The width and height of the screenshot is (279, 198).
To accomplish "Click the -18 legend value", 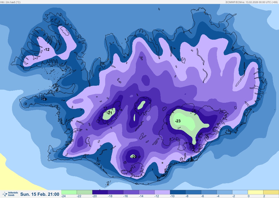I will (110, 196).
